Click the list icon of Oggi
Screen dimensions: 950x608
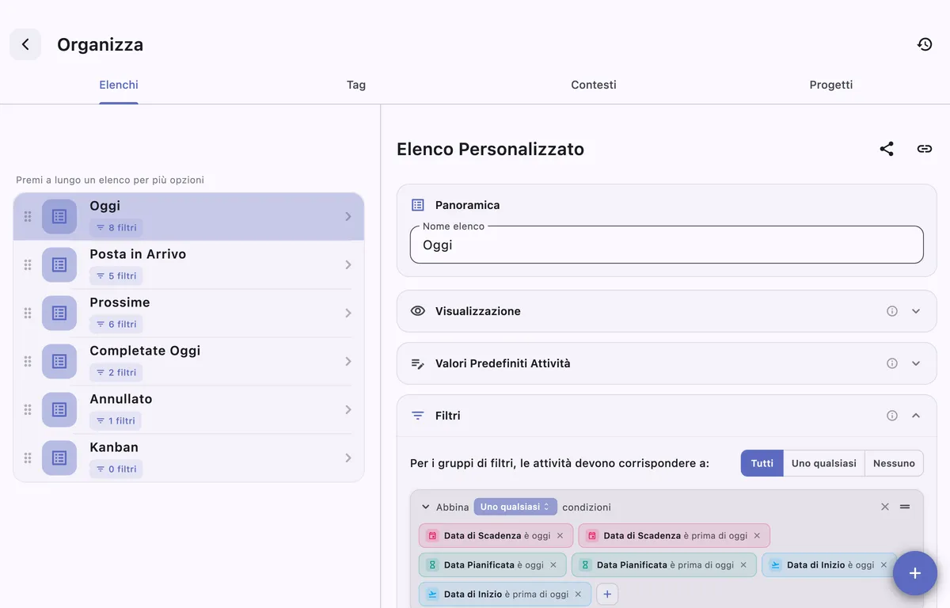tap(59, 217)
